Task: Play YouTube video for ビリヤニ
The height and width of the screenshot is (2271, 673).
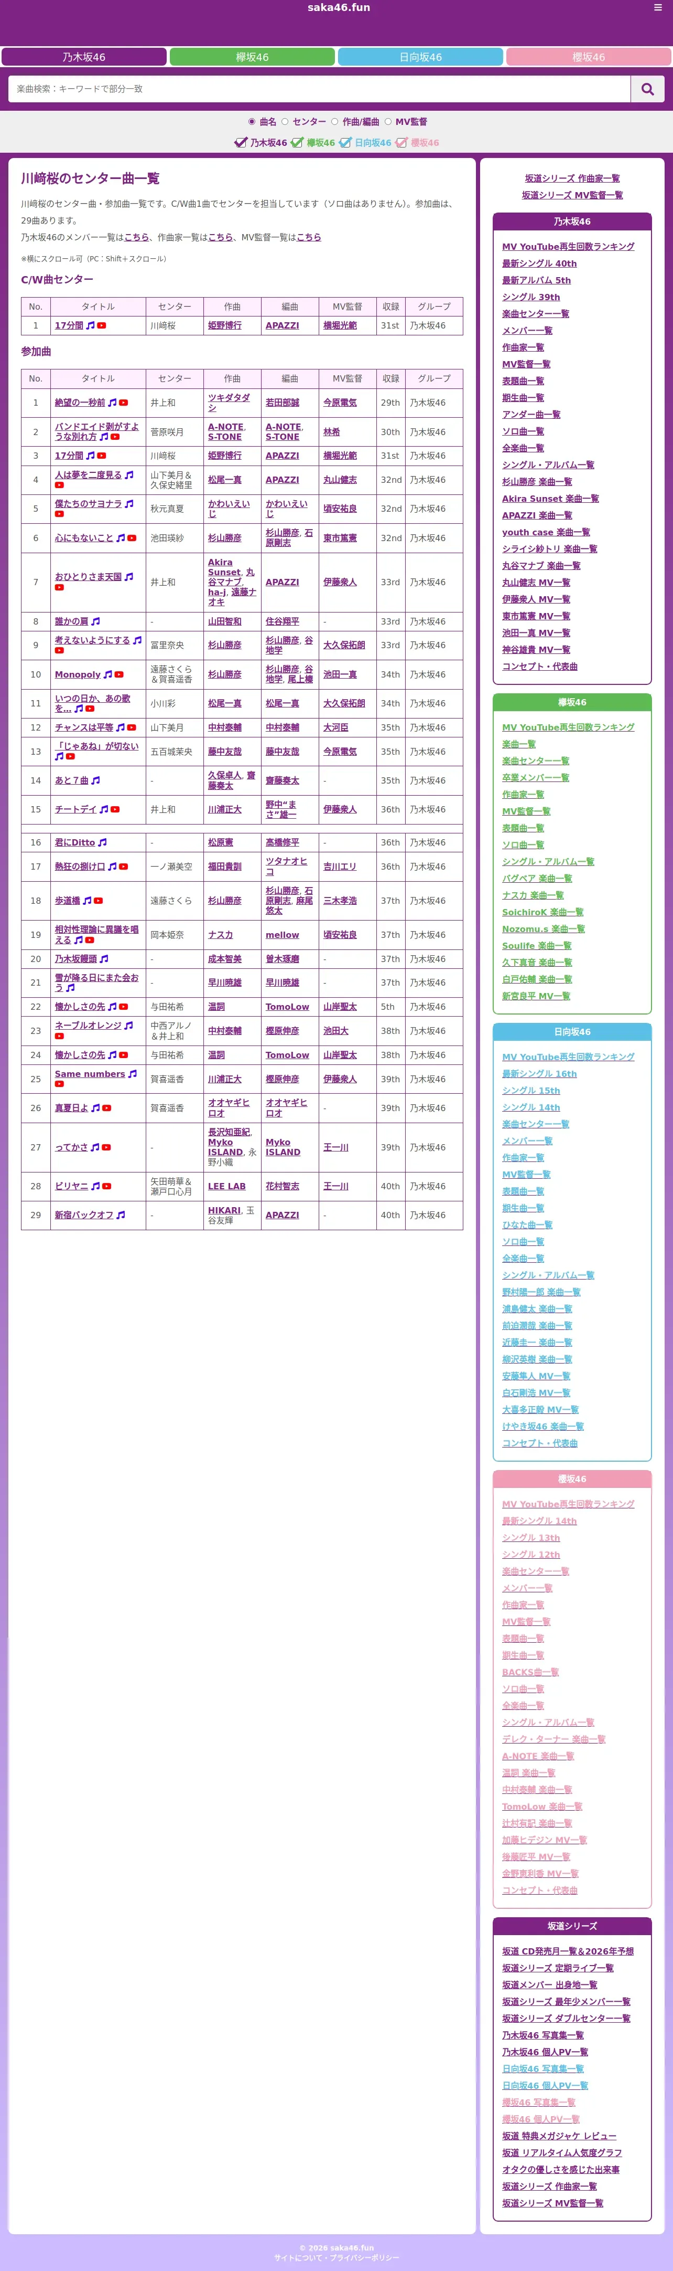Action: click(x=106, y=1187)
